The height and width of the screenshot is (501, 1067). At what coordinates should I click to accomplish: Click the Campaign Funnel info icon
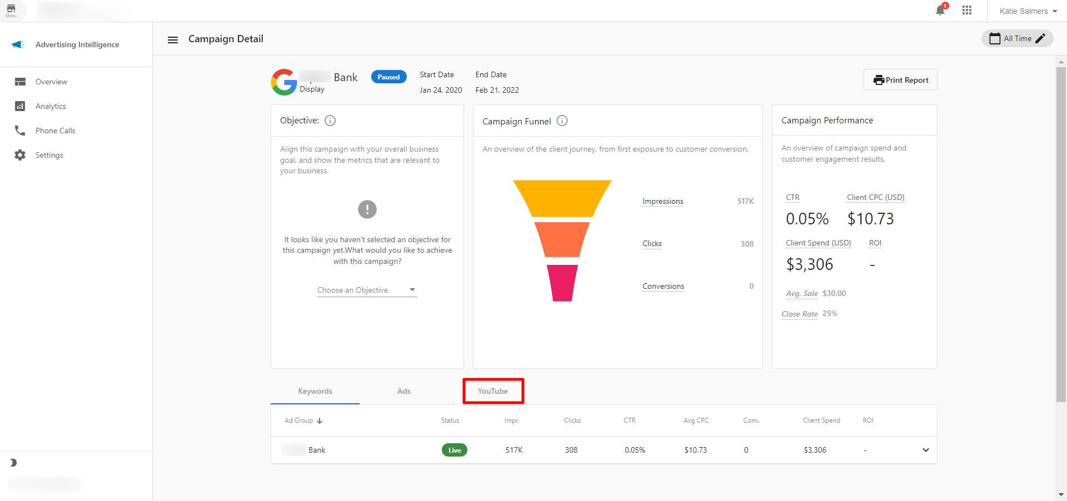562,121
